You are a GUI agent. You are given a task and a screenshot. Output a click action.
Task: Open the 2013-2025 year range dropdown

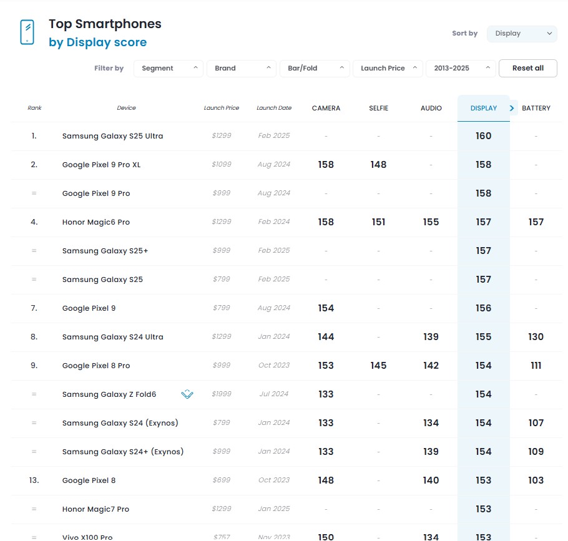(x=461, y=68)
